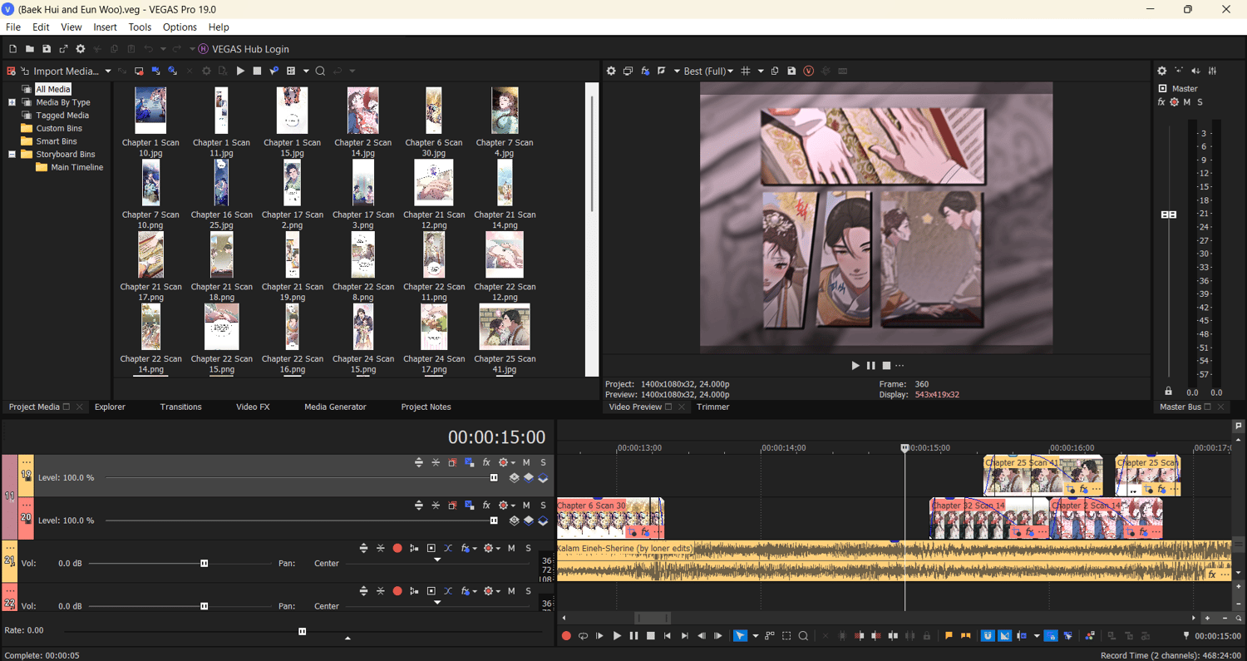Viewport: 1247px width, 661px height.
Task: Select the Smart Bins folder
Action: point(50,141)
